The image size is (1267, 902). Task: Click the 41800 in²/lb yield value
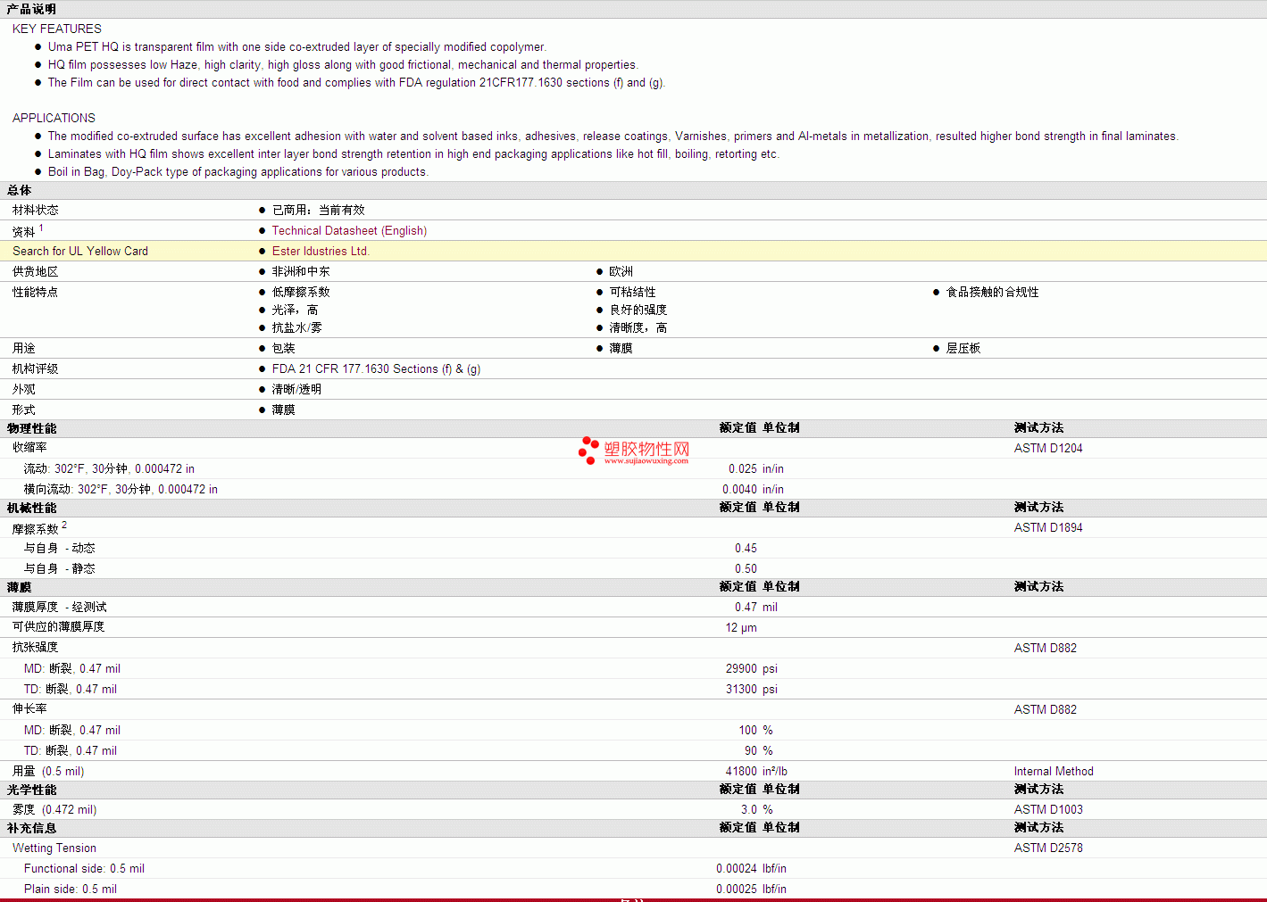756,771
